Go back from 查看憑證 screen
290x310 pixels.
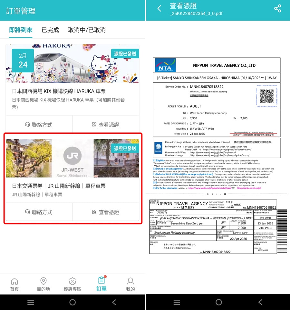(x=159, y=8)
